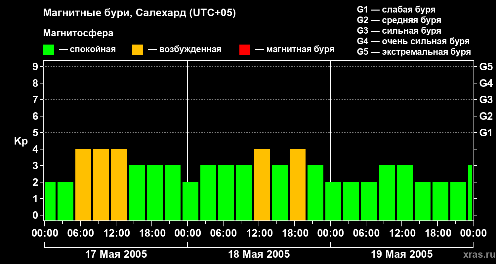496x264 pixels.
Task: Click the orange возбужденная legend swatch
Action: tap(138, 50)
